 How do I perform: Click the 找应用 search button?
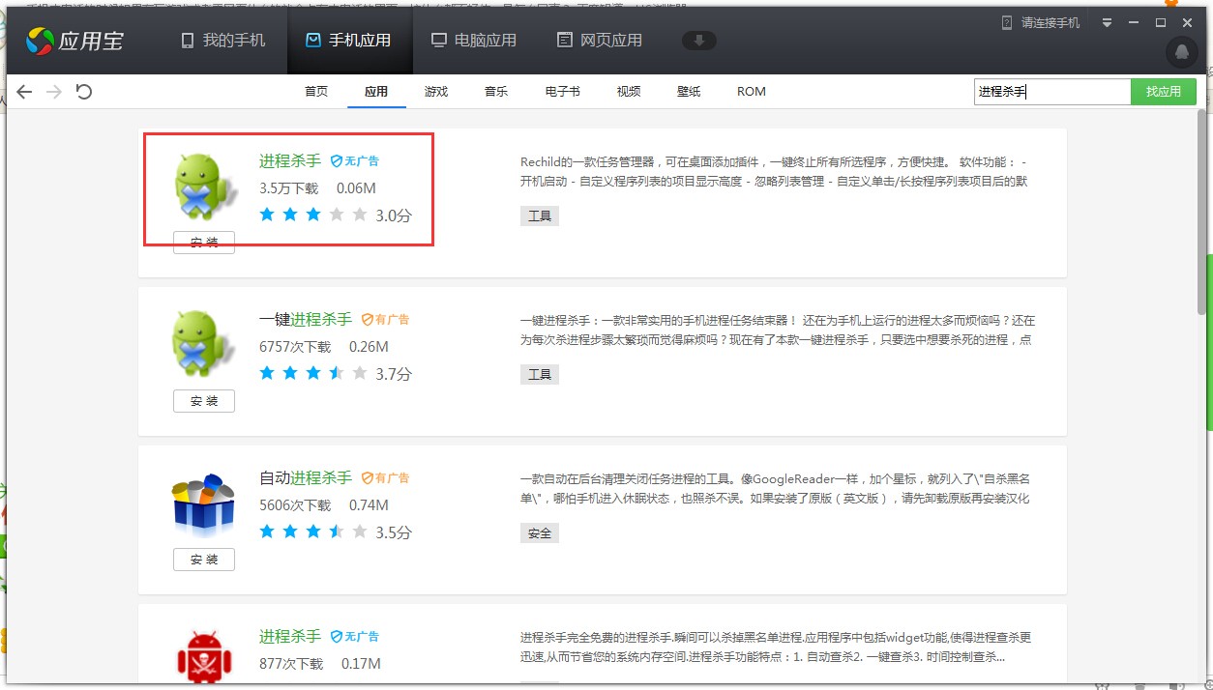[1164, 91]
